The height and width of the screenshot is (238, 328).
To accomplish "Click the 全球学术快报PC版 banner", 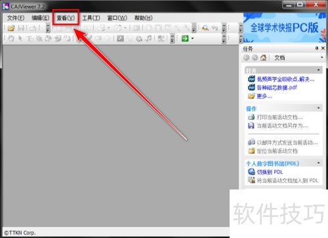I will tap(285, 28).
